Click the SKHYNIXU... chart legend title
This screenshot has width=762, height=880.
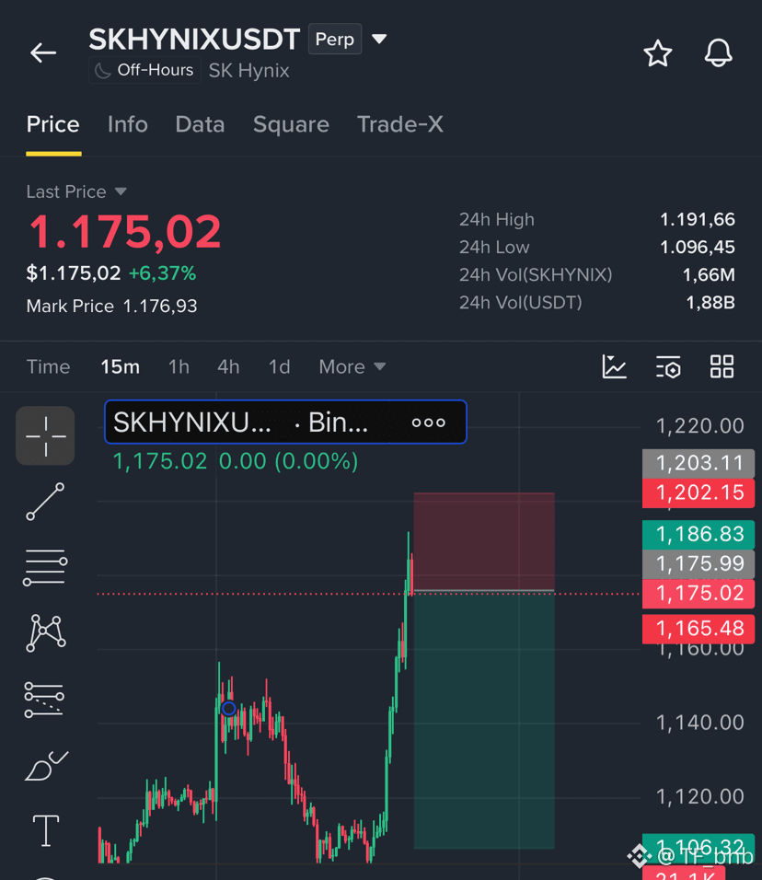coord(192,422)
